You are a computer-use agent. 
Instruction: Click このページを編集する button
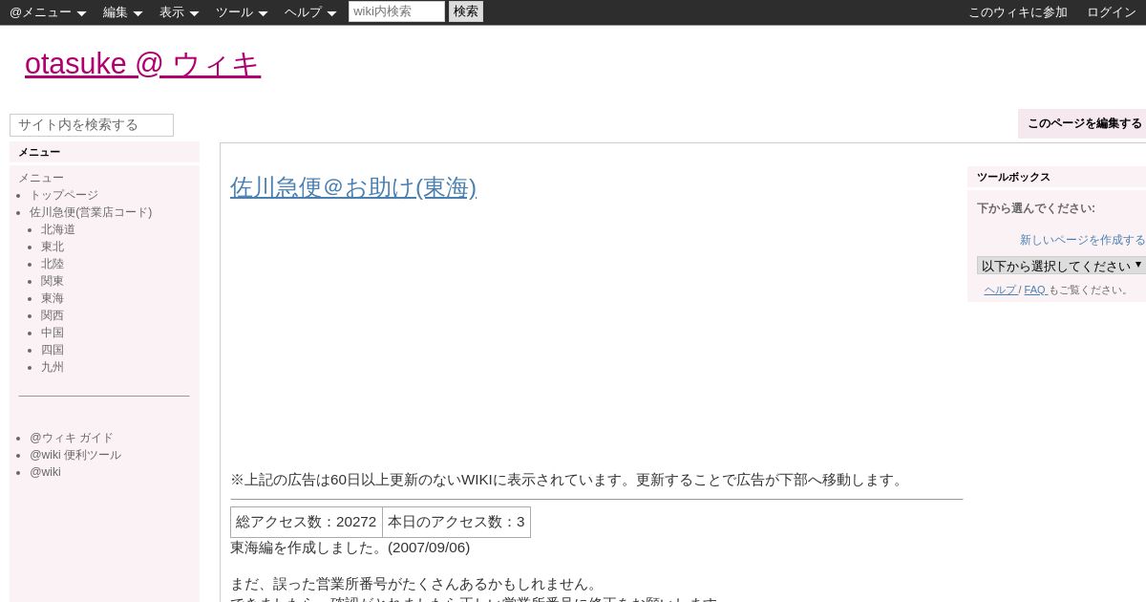point(1084,123)
